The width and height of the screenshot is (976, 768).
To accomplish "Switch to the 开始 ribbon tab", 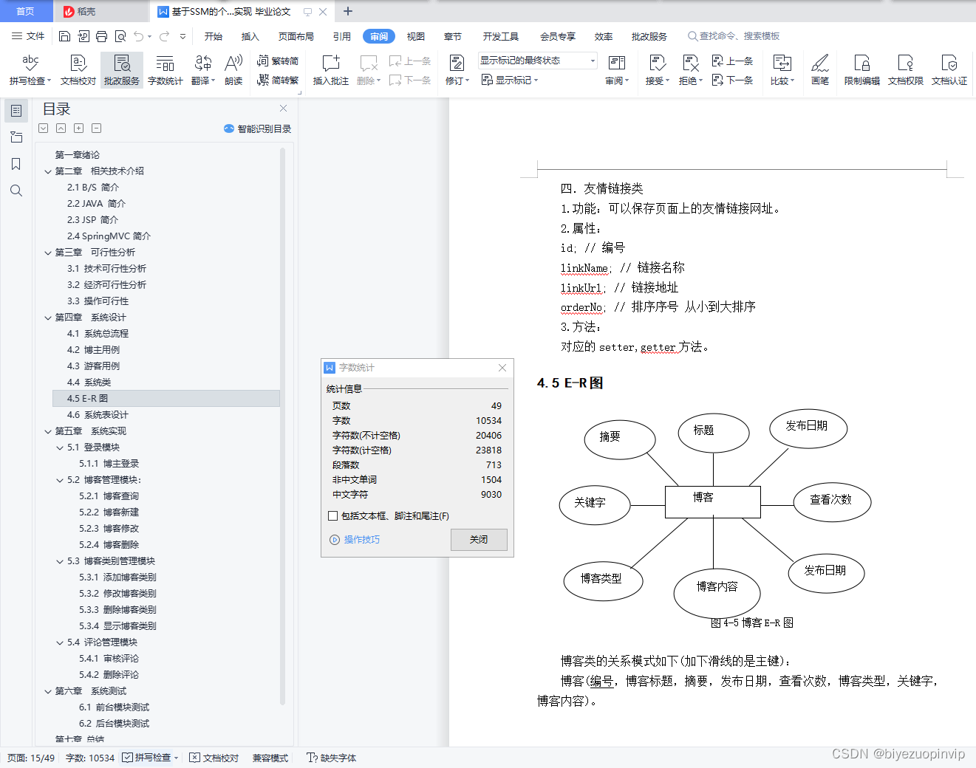I will point(214,36).
